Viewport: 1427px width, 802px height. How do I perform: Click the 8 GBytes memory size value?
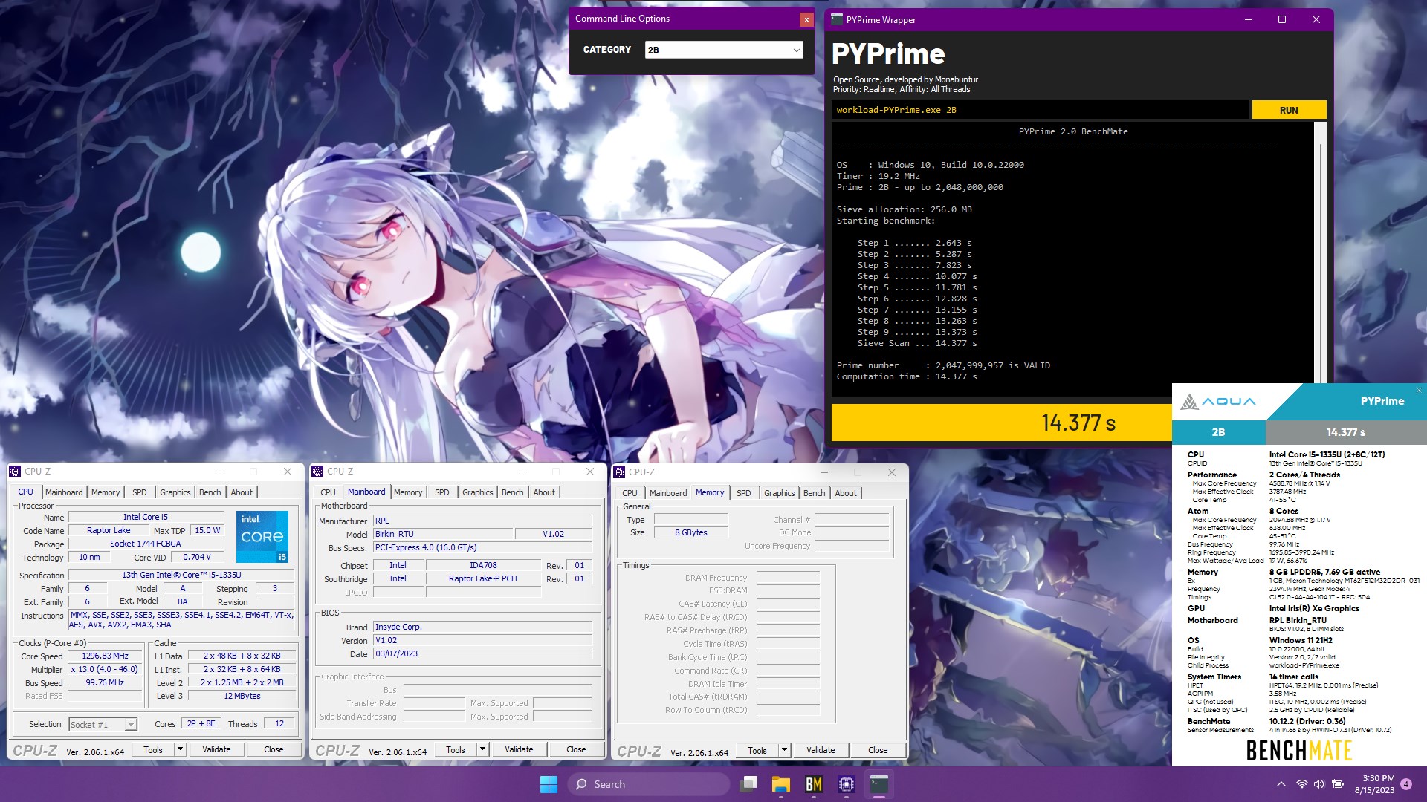(691, 533)
